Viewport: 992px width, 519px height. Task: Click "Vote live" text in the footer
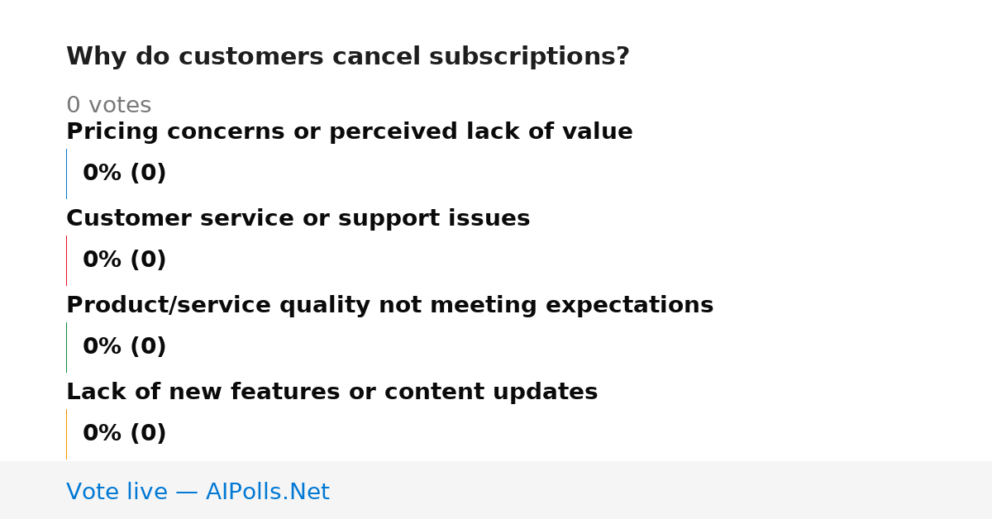(117, 492)
